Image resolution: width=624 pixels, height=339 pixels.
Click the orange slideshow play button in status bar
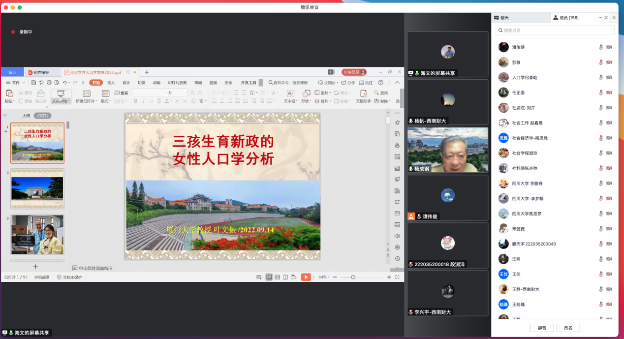tap(306, 277)
